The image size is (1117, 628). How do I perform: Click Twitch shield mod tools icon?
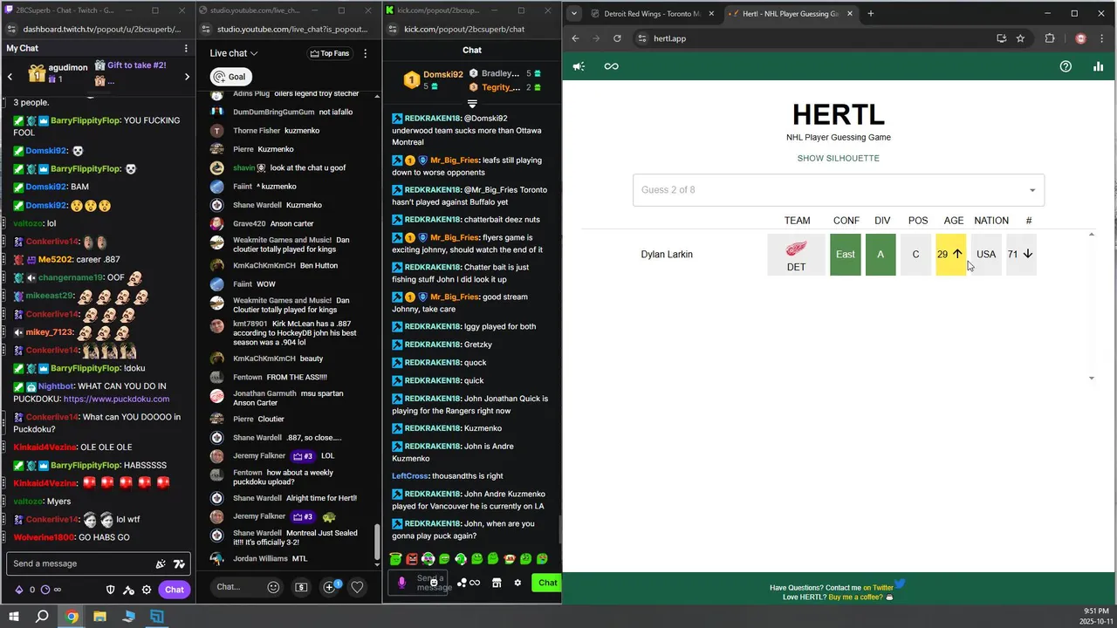[110, 590]
